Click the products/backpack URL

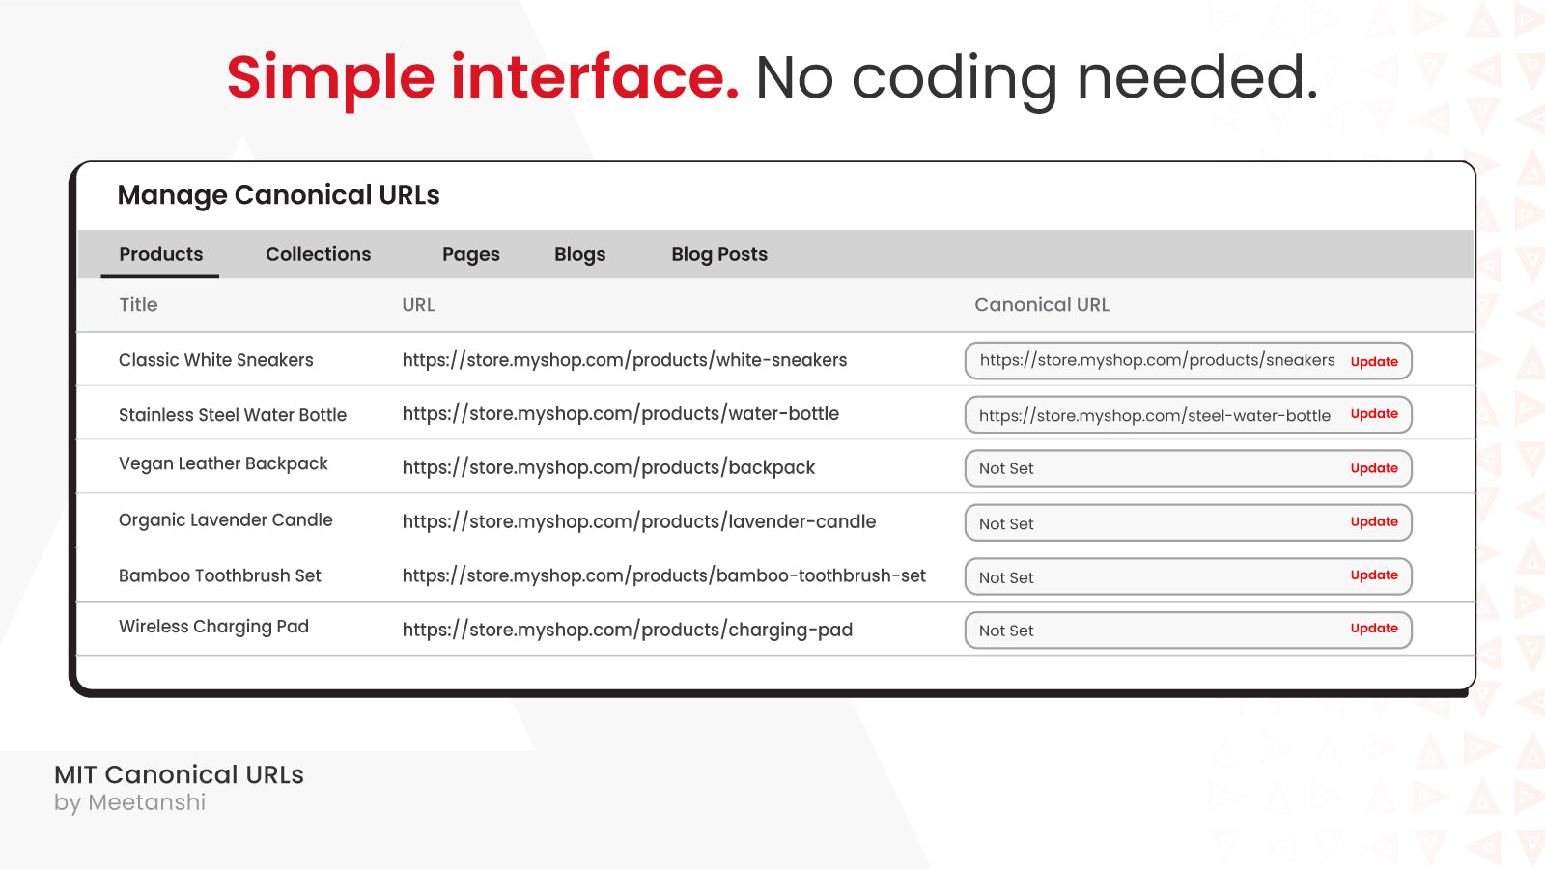(608, 468)
